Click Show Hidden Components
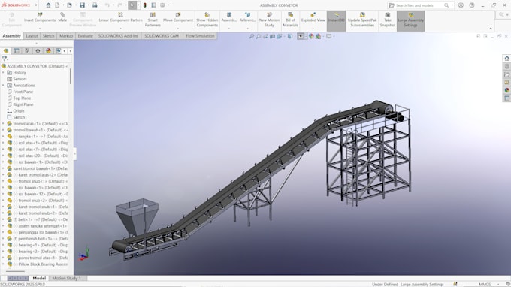This screenshot has height=287, width=511. 207,20
